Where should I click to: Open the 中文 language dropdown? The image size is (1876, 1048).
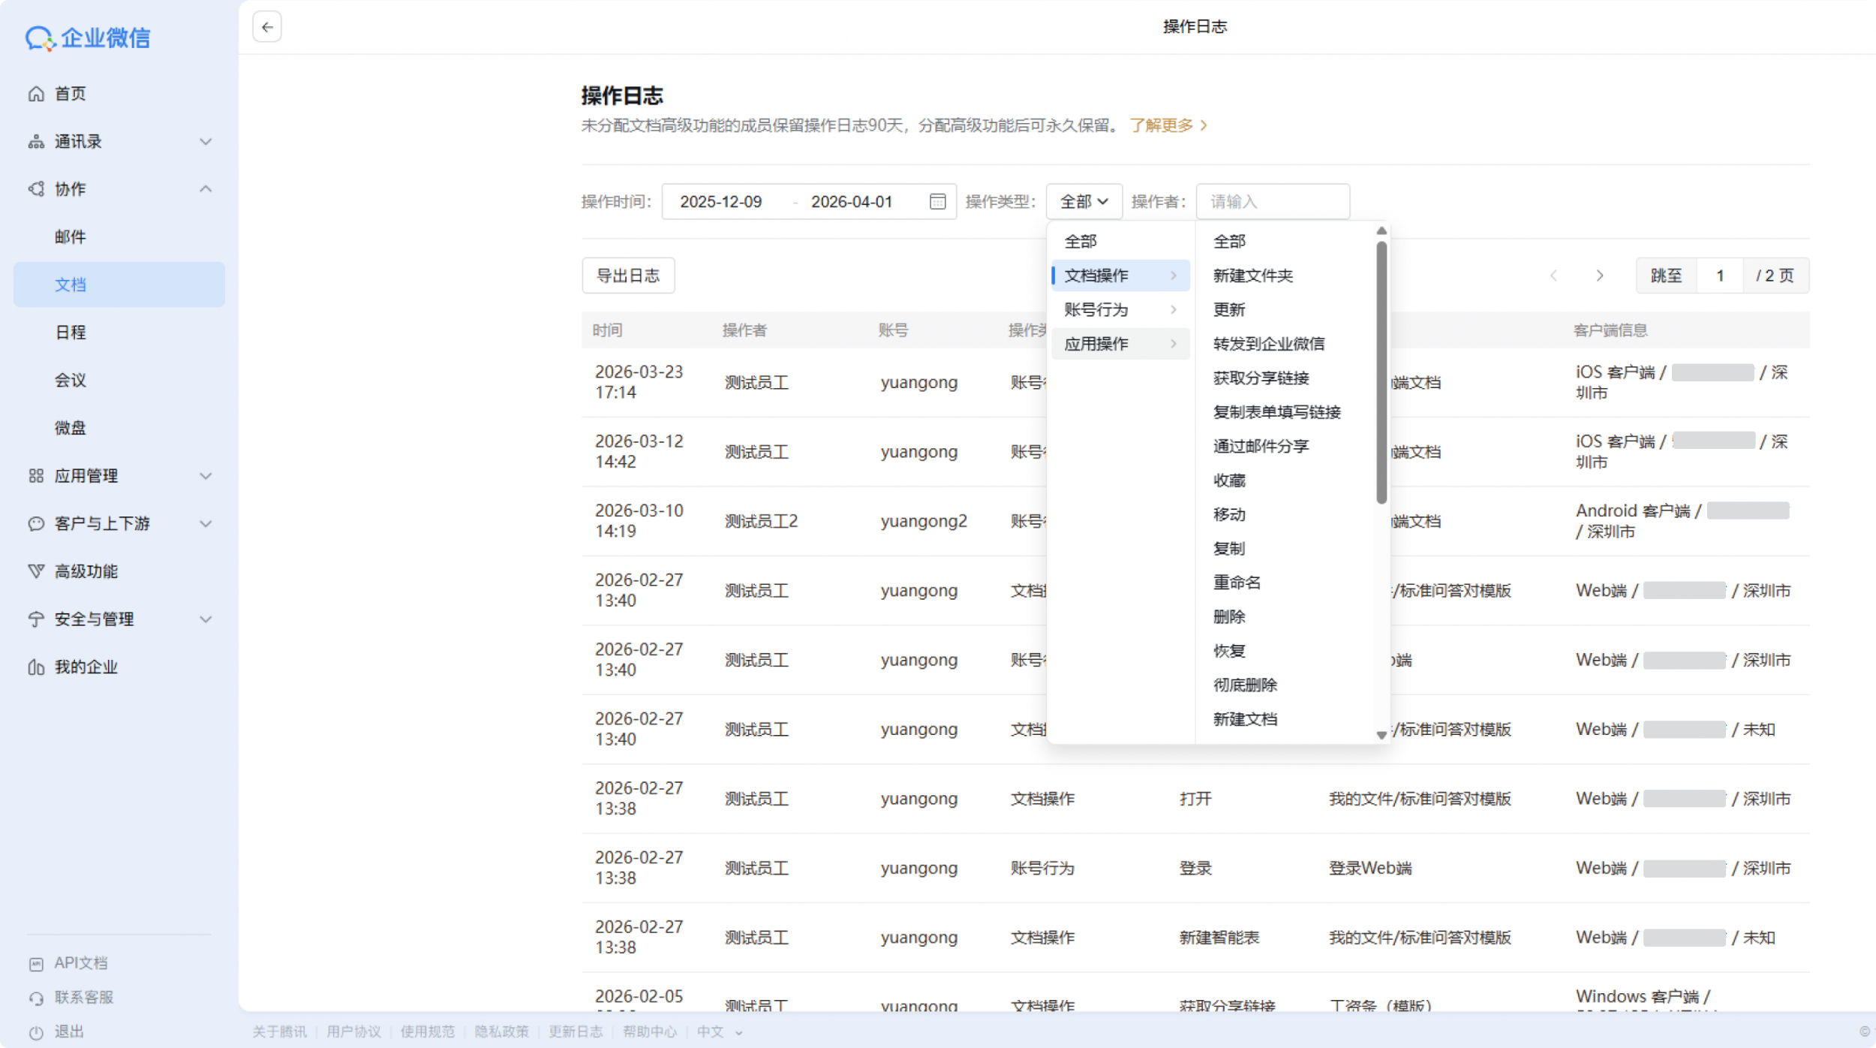[720, 1032]
